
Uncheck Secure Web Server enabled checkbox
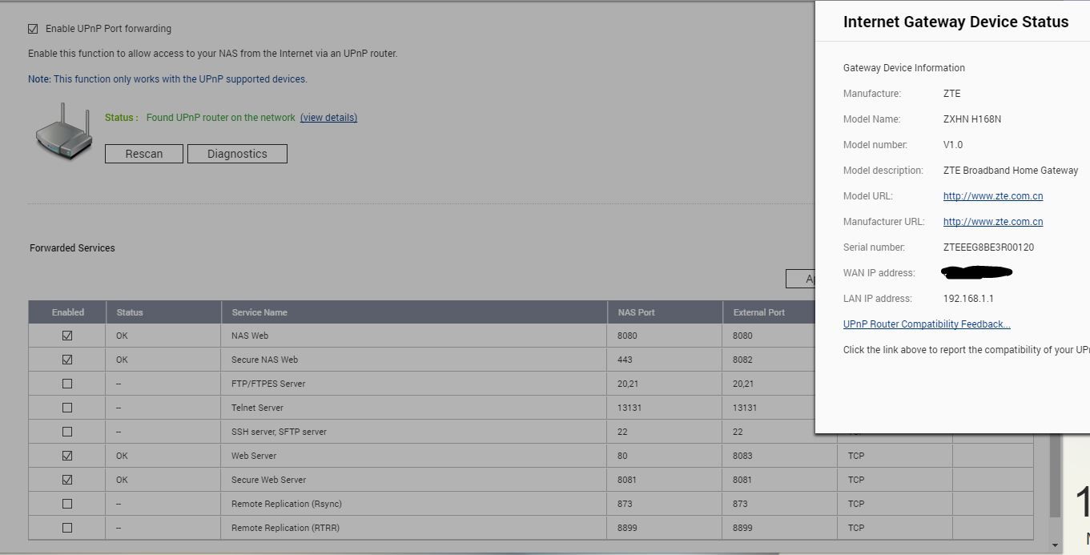click(x=67, y=480)
